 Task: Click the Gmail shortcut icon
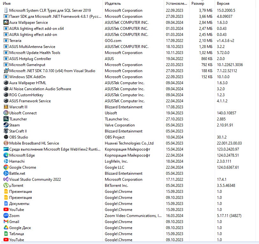[5, 222]
